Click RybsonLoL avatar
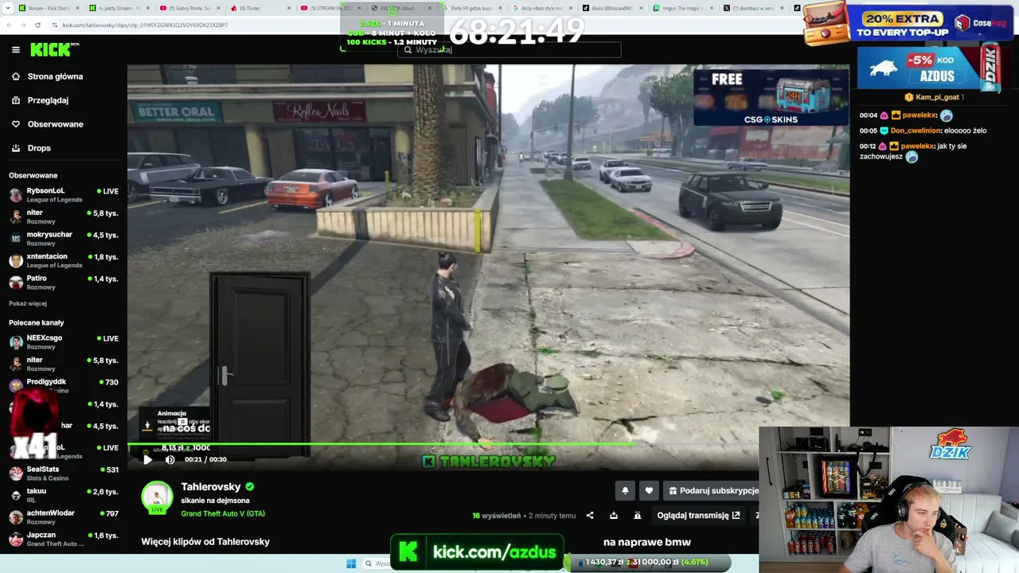The image size is (1019, 573). (x=16, y=195)
